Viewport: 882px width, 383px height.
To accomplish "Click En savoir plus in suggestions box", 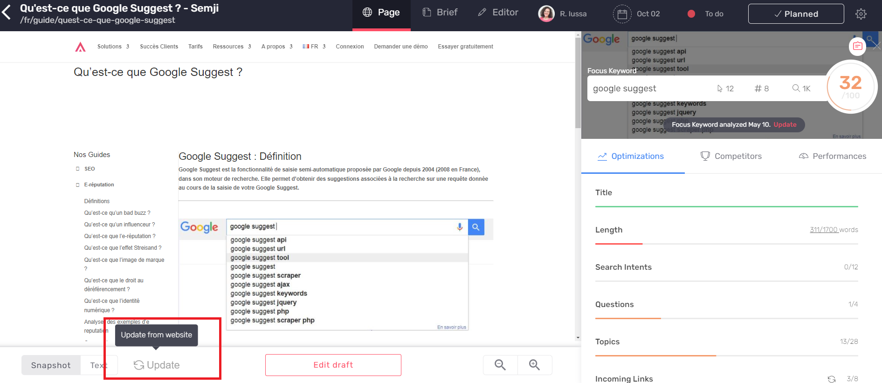I will click(452, 327).
